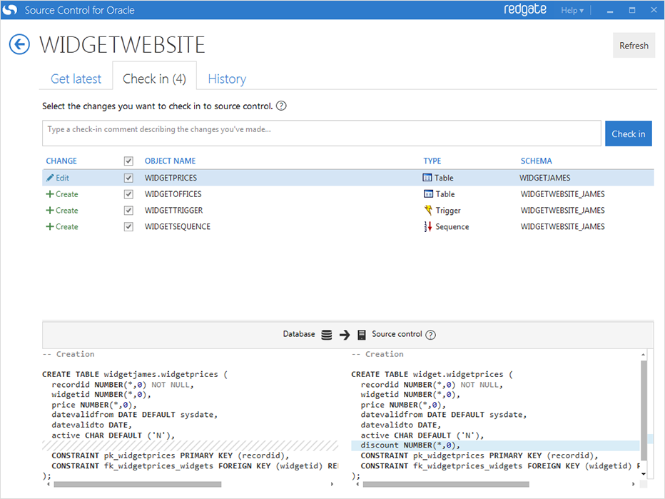This screenshot has height=499, width=665.
Task: Select the WIDGETTRIGGER object name
Action: [x=173, y=211]
